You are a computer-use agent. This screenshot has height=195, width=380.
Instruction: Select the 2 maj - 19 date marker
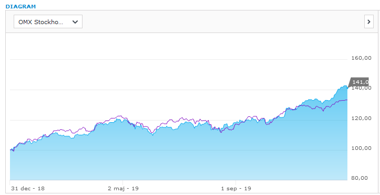pyautogui.click(x=123, y=189)
